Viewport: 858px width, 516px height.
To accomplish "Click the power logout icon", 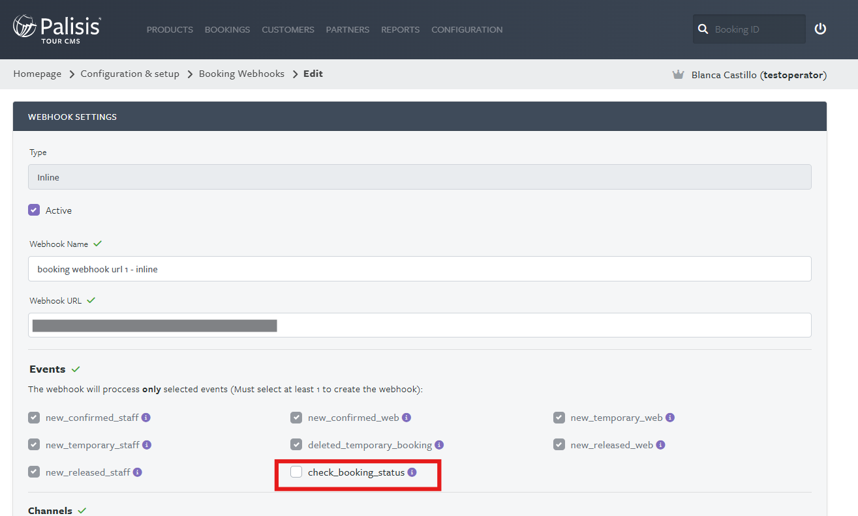I will [x=820, y=29].
